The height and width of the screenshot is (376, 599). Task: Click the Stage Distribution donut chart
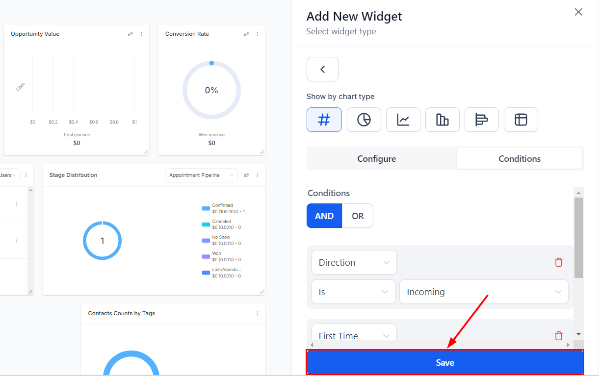(102, 240)
